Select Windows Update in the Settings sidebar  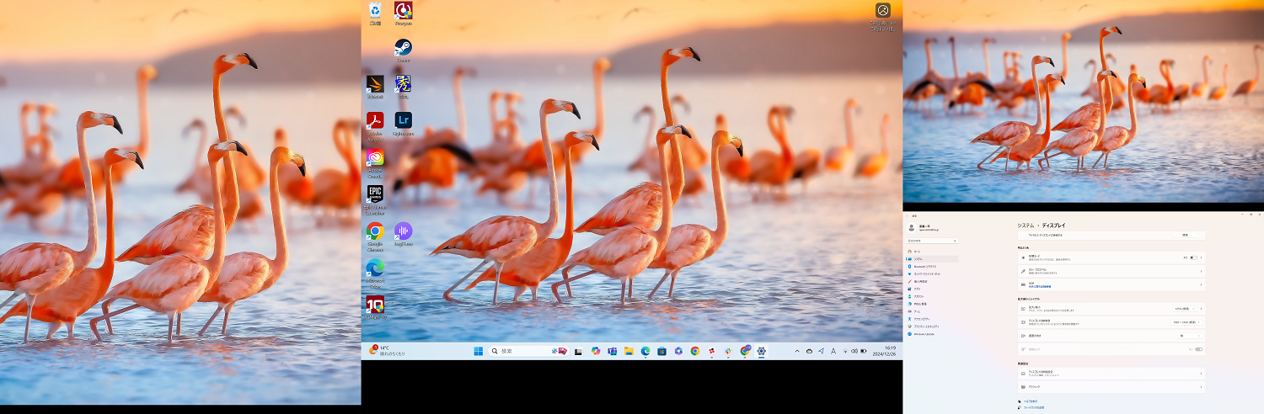click(925, 334)
